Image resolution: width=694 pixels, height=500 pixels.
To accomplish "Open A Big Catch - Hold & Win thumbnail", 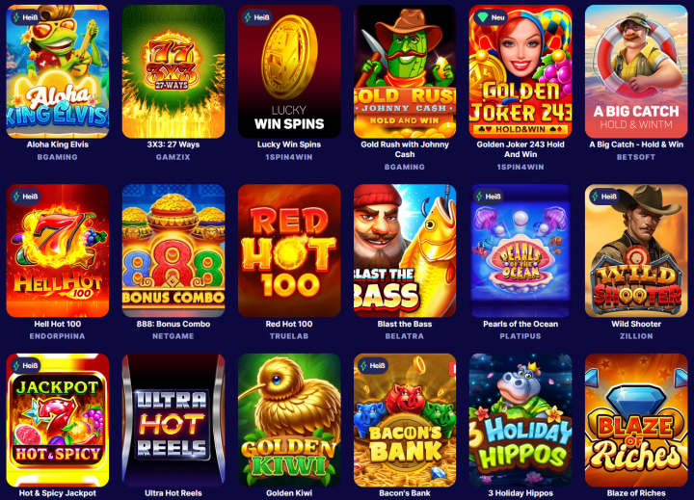I will [x=636, y=71].
